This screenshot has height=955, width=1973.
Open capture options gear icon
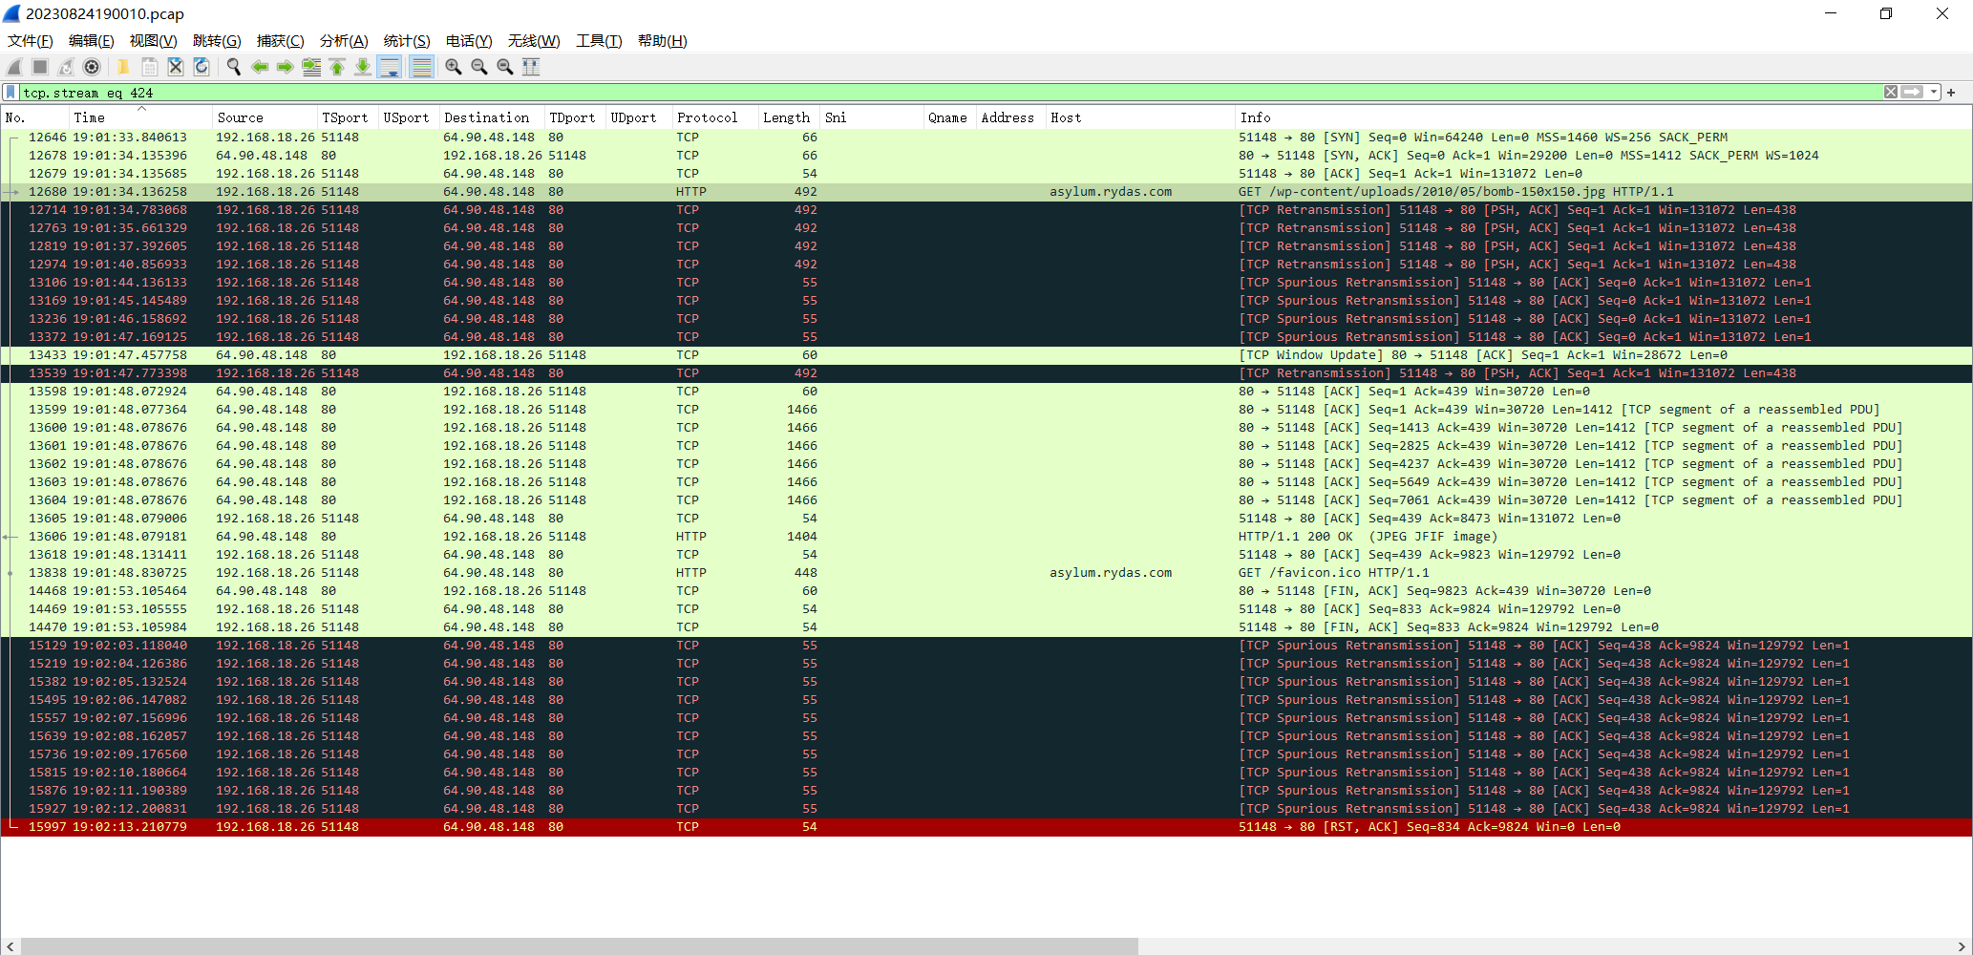(92, 67)
